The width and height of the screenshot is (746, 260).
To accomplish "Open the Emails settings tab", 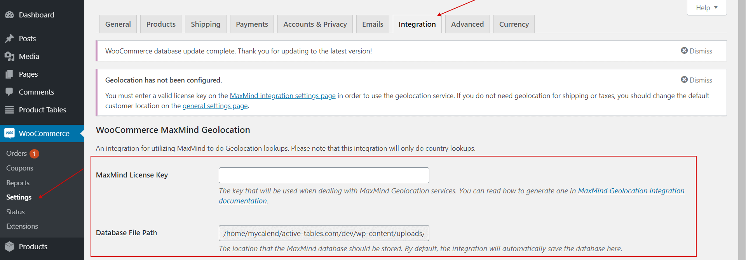I will 373,24.
